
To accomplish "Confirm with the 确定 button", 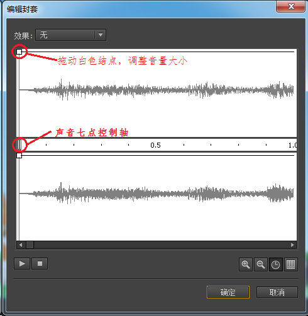I will click(x=228, y=292).
